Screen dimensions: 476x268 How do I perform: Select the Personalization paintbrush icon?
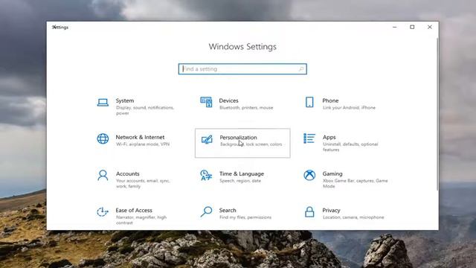pyautogui.click(x=207, y=139)
